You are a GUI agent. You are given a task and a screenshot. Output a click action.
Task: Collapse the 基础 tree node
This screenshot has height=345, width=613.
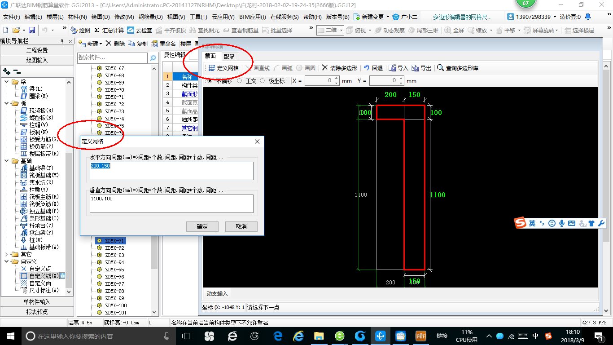pyautogui.click(x=7, y=161)
